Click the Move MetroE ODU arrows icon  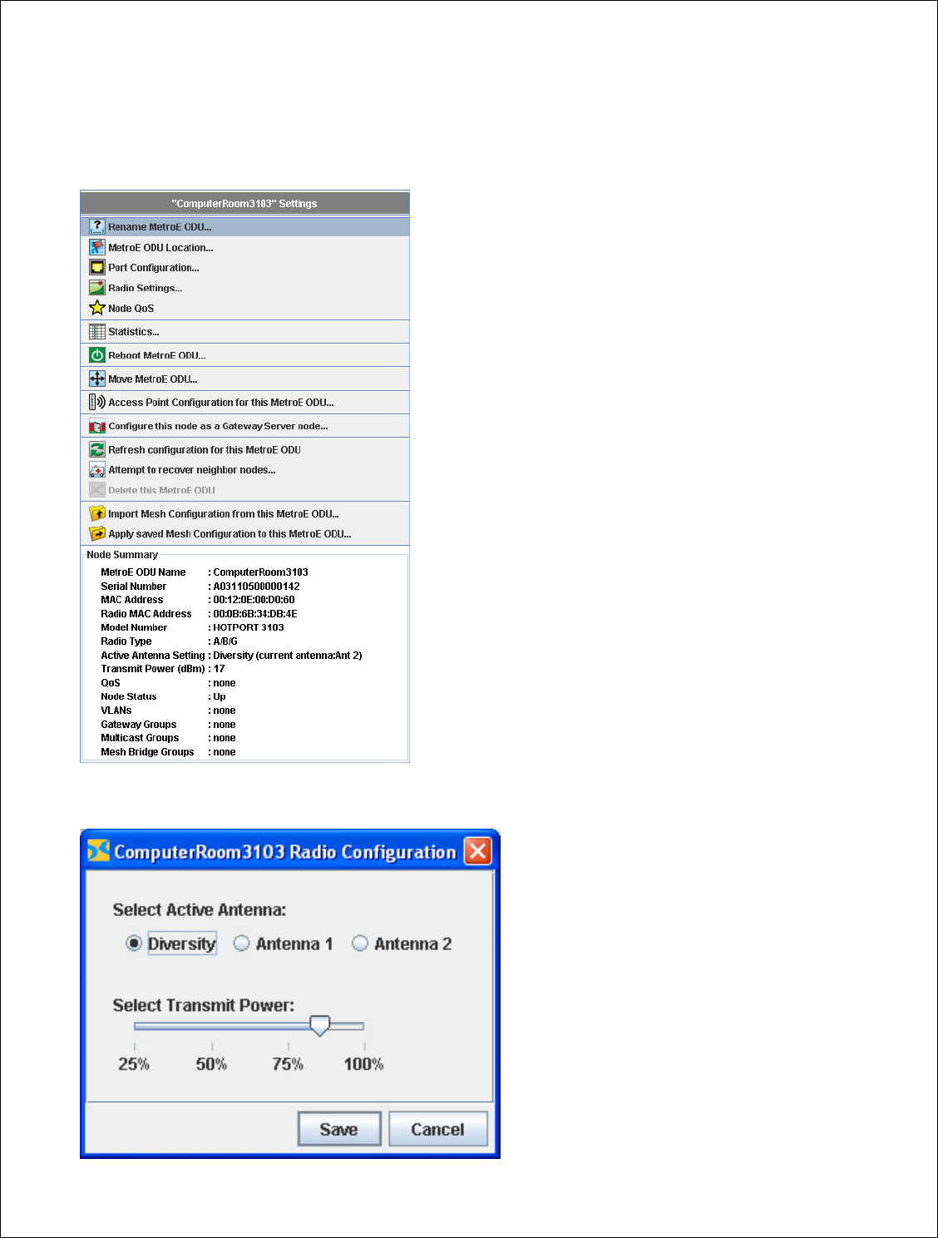click(x=97, y=379)
